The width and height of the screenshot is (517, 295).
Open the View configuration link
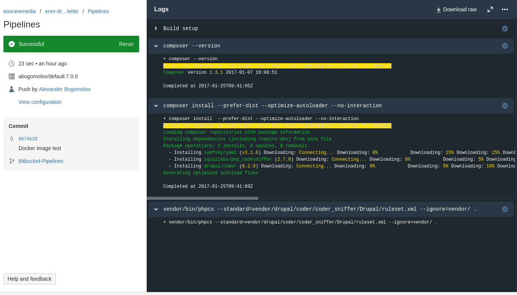tap(40, 102)
